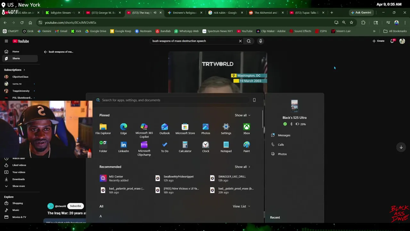Launch Xbox from pinned apps
Image resolution: width=410 pixels, height=231 pixels.
click(247, 129)
